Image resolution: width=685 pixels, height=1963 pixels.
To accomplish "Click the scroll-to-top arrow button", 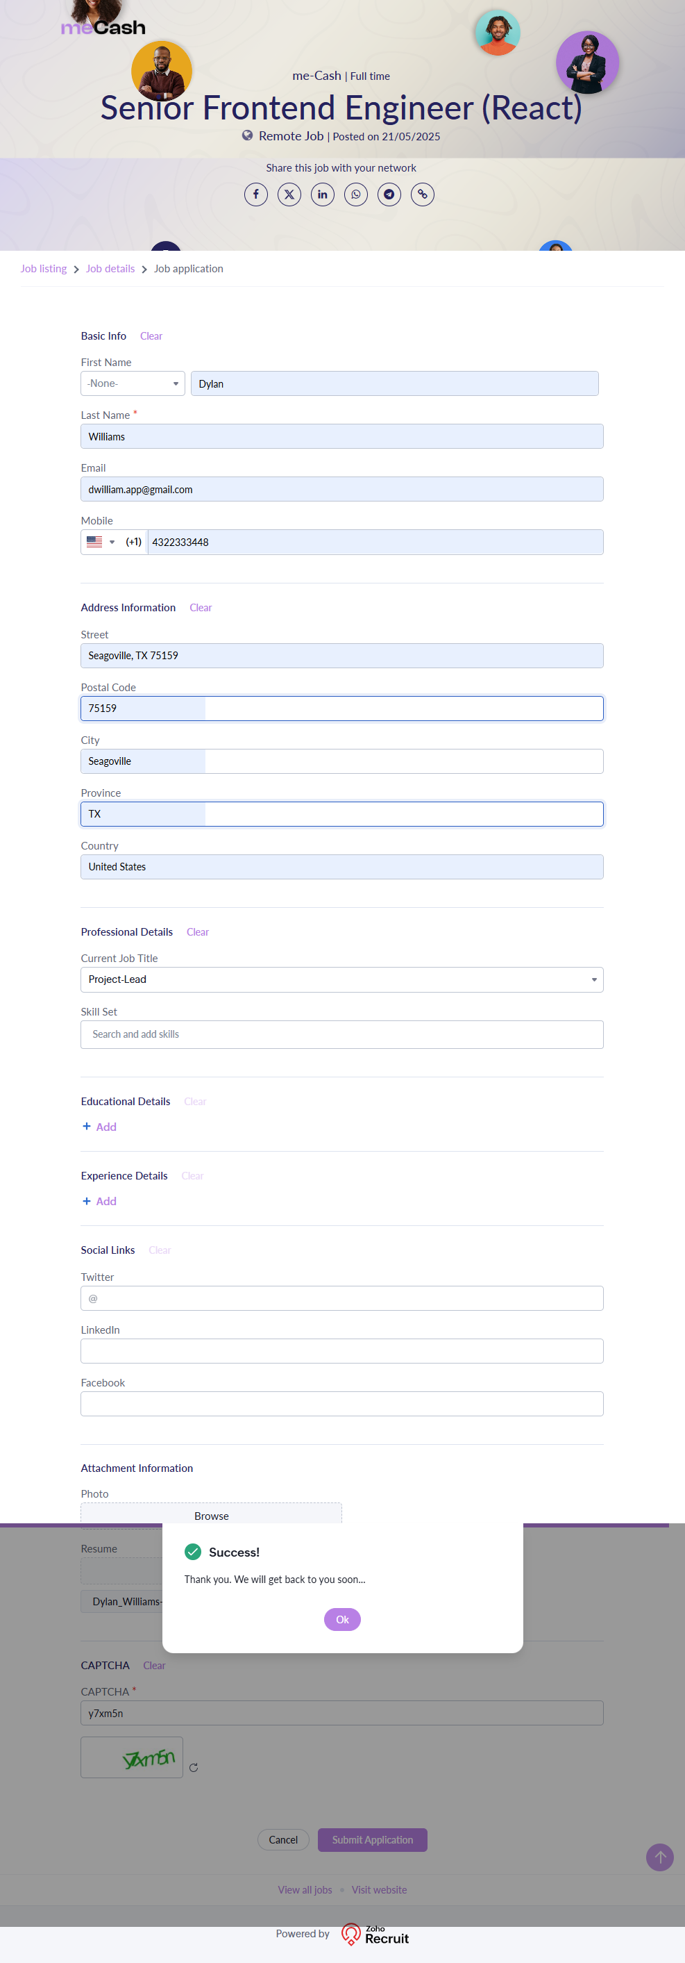I will pyautogui.click(x=660, y=1856).
